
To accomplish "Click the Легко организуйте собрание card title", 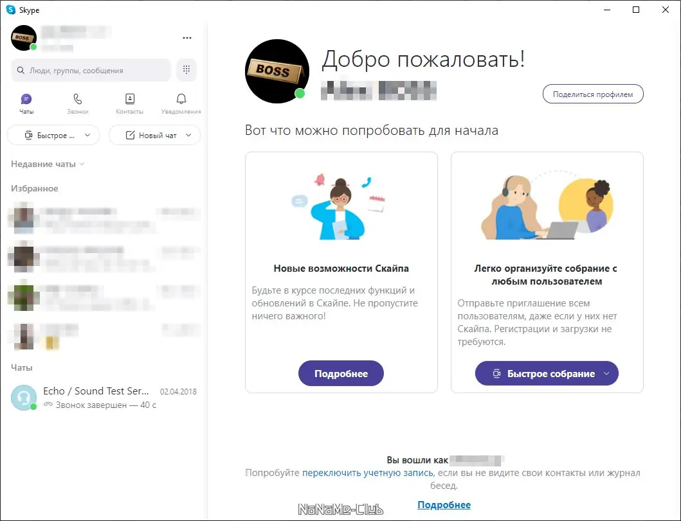I will click(546, 274).
